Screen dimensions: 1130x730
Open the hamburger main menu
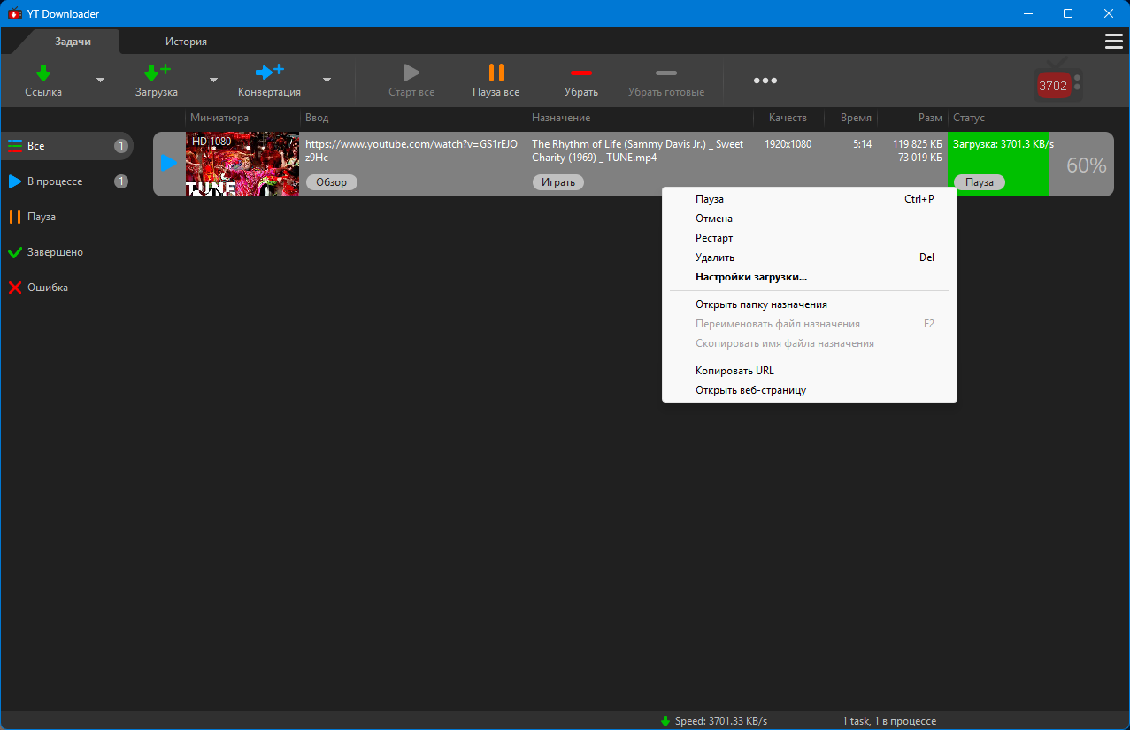(1113, 42)
